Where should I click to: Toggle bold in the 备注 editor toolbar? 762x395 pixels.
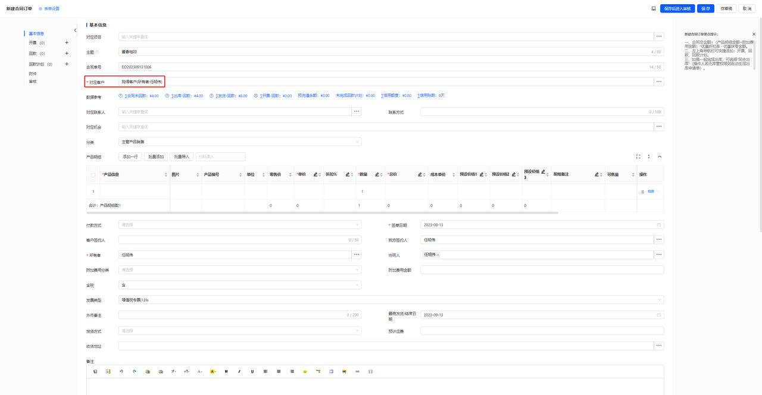[x=226, y=371]
